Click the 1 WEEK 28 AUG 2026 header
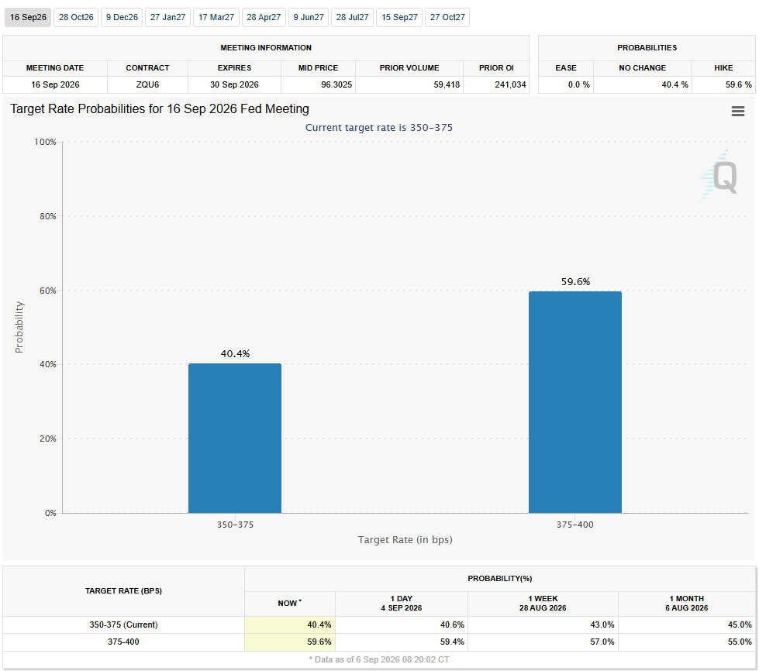Viewport: 759px width, 671px height. 543,604
